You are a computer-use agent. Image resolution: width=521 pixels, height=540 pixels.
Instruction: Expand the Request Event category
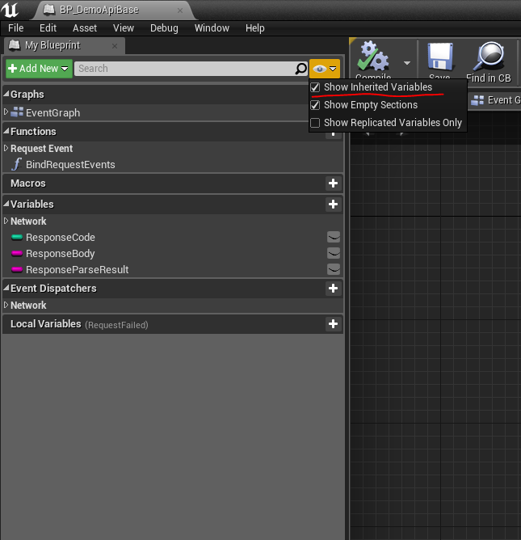pos(6,148)
